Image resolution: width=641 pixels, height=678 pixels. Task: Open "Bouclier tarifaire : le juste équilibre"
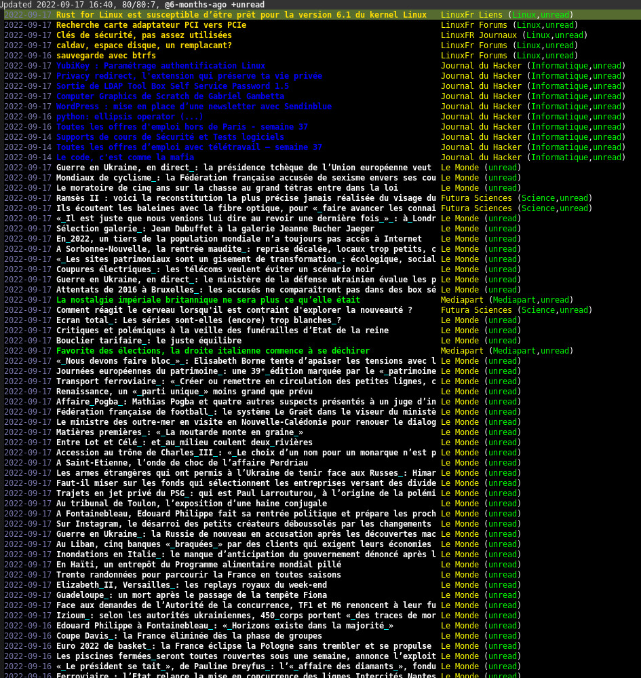tap(149, 340)
